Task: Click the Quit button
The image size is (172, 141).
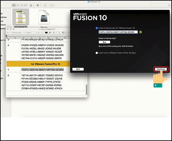Action: 78,69
